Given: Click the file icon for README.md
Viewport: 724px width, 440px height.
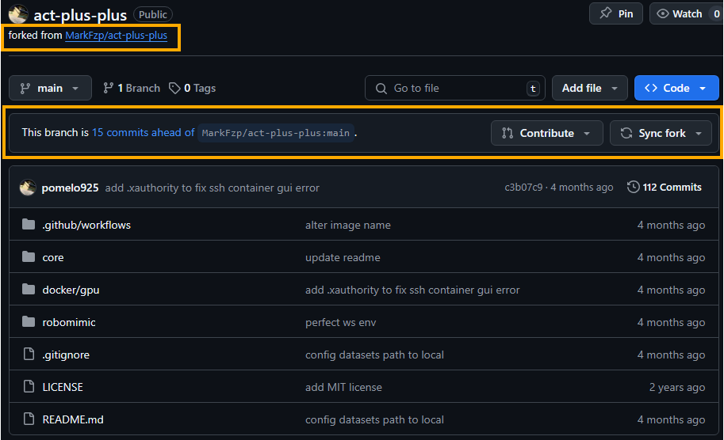Looking at the screenshot, I should 29,419.
